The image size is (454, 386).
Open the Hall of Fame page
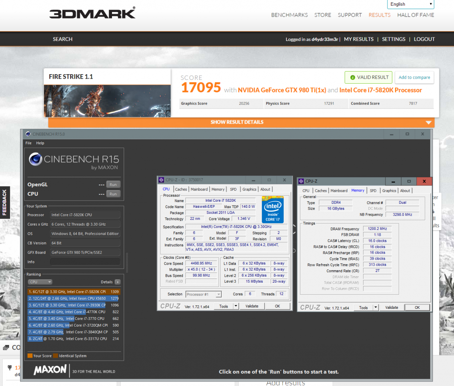click(x=416, y=15)
